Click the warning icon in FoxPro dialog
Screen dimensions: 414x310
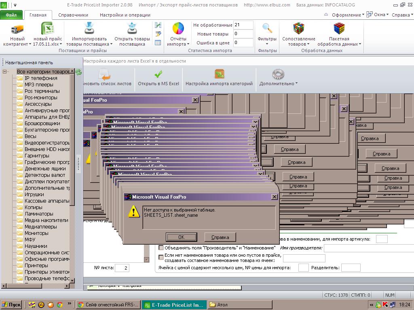[133, 212]
